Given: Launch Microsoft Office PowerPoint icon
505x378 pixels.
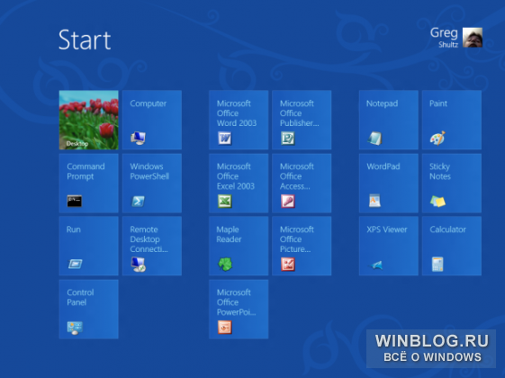Looking at the screenshot, I should coord(224,328).
